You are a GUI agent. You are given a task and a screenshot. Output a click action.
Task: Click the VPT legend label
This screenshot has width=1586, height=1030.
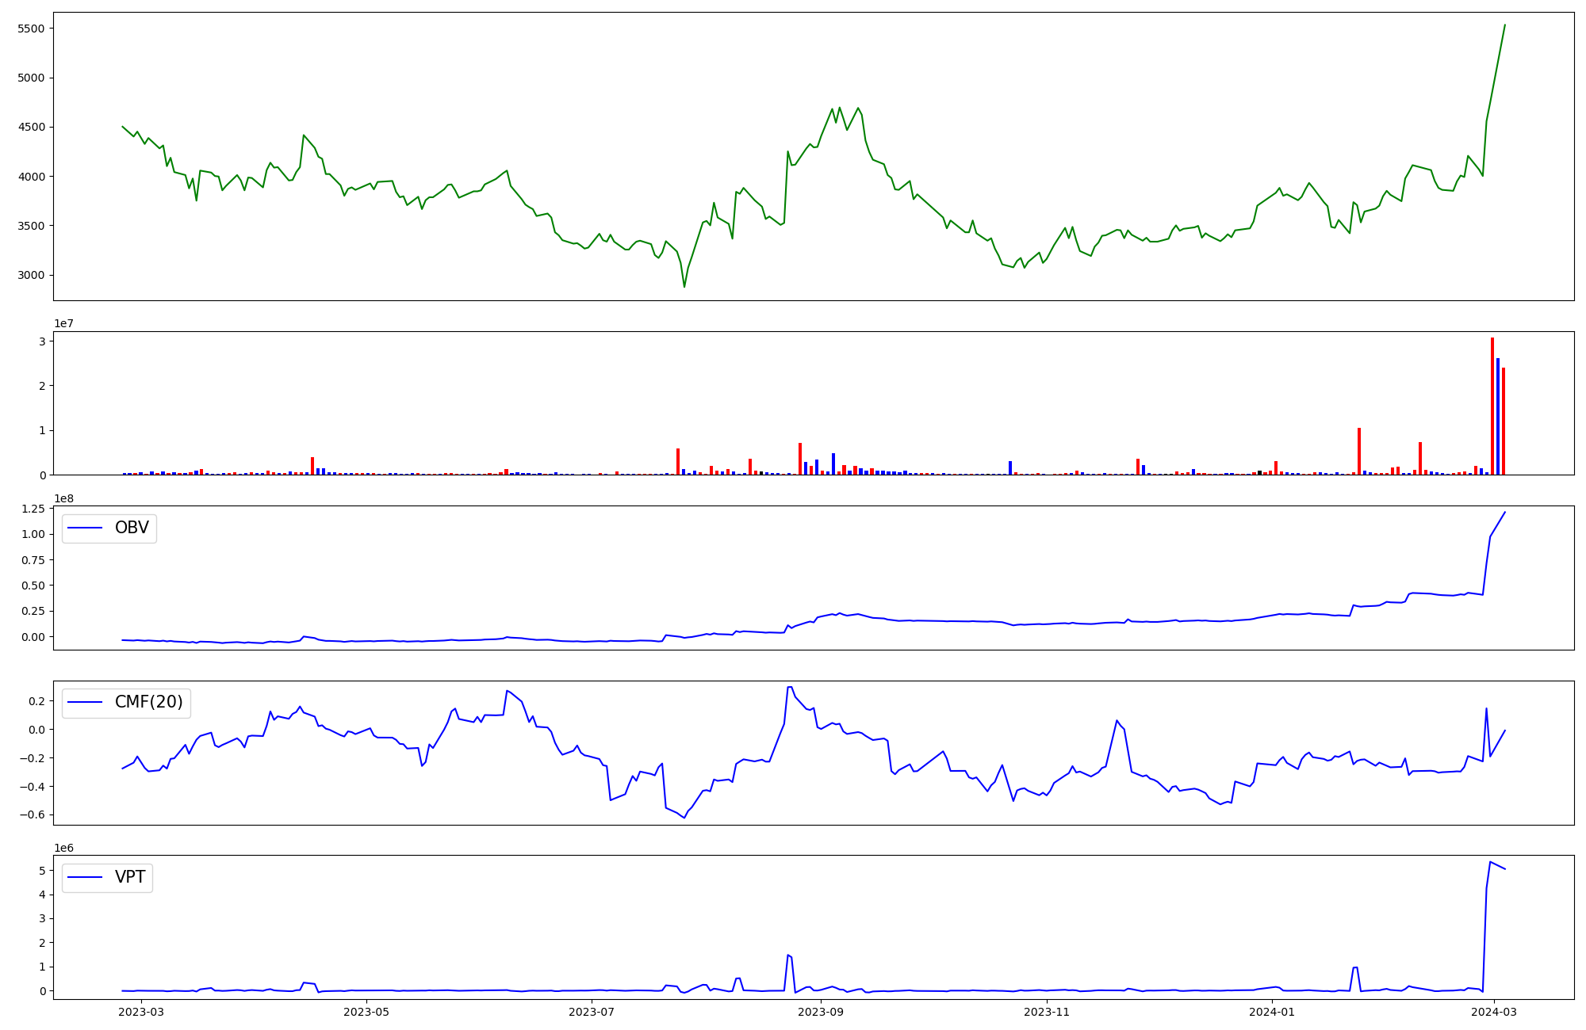130,877
